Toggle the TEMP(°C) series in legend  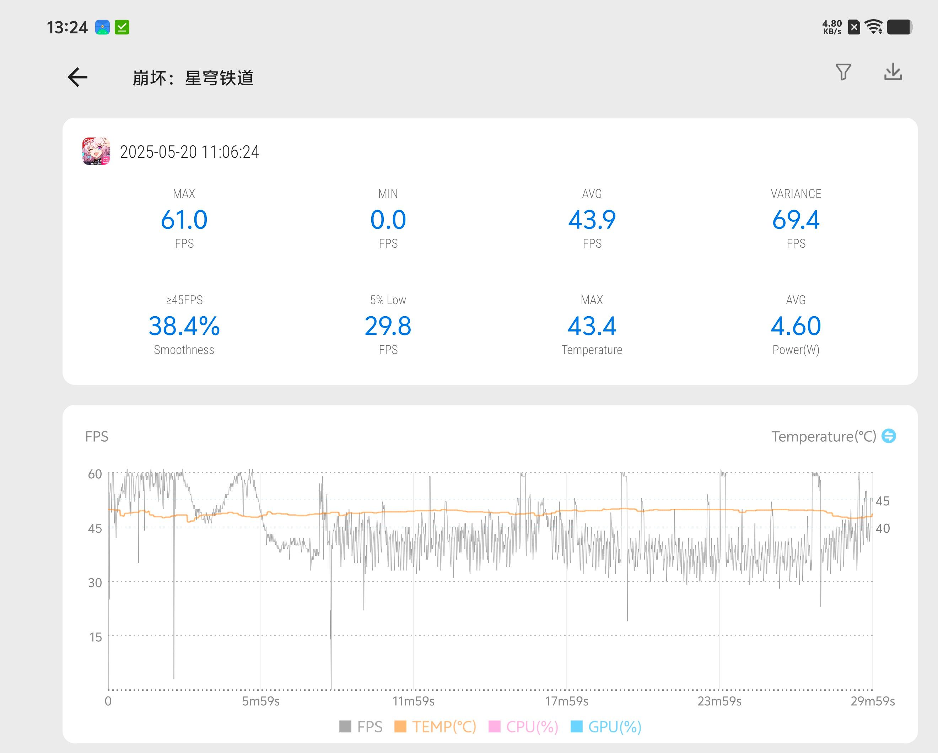click(x=444, y=726)
